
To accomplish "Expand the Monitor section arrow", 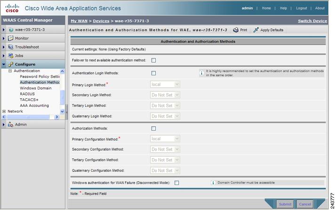I will point(3,38).
